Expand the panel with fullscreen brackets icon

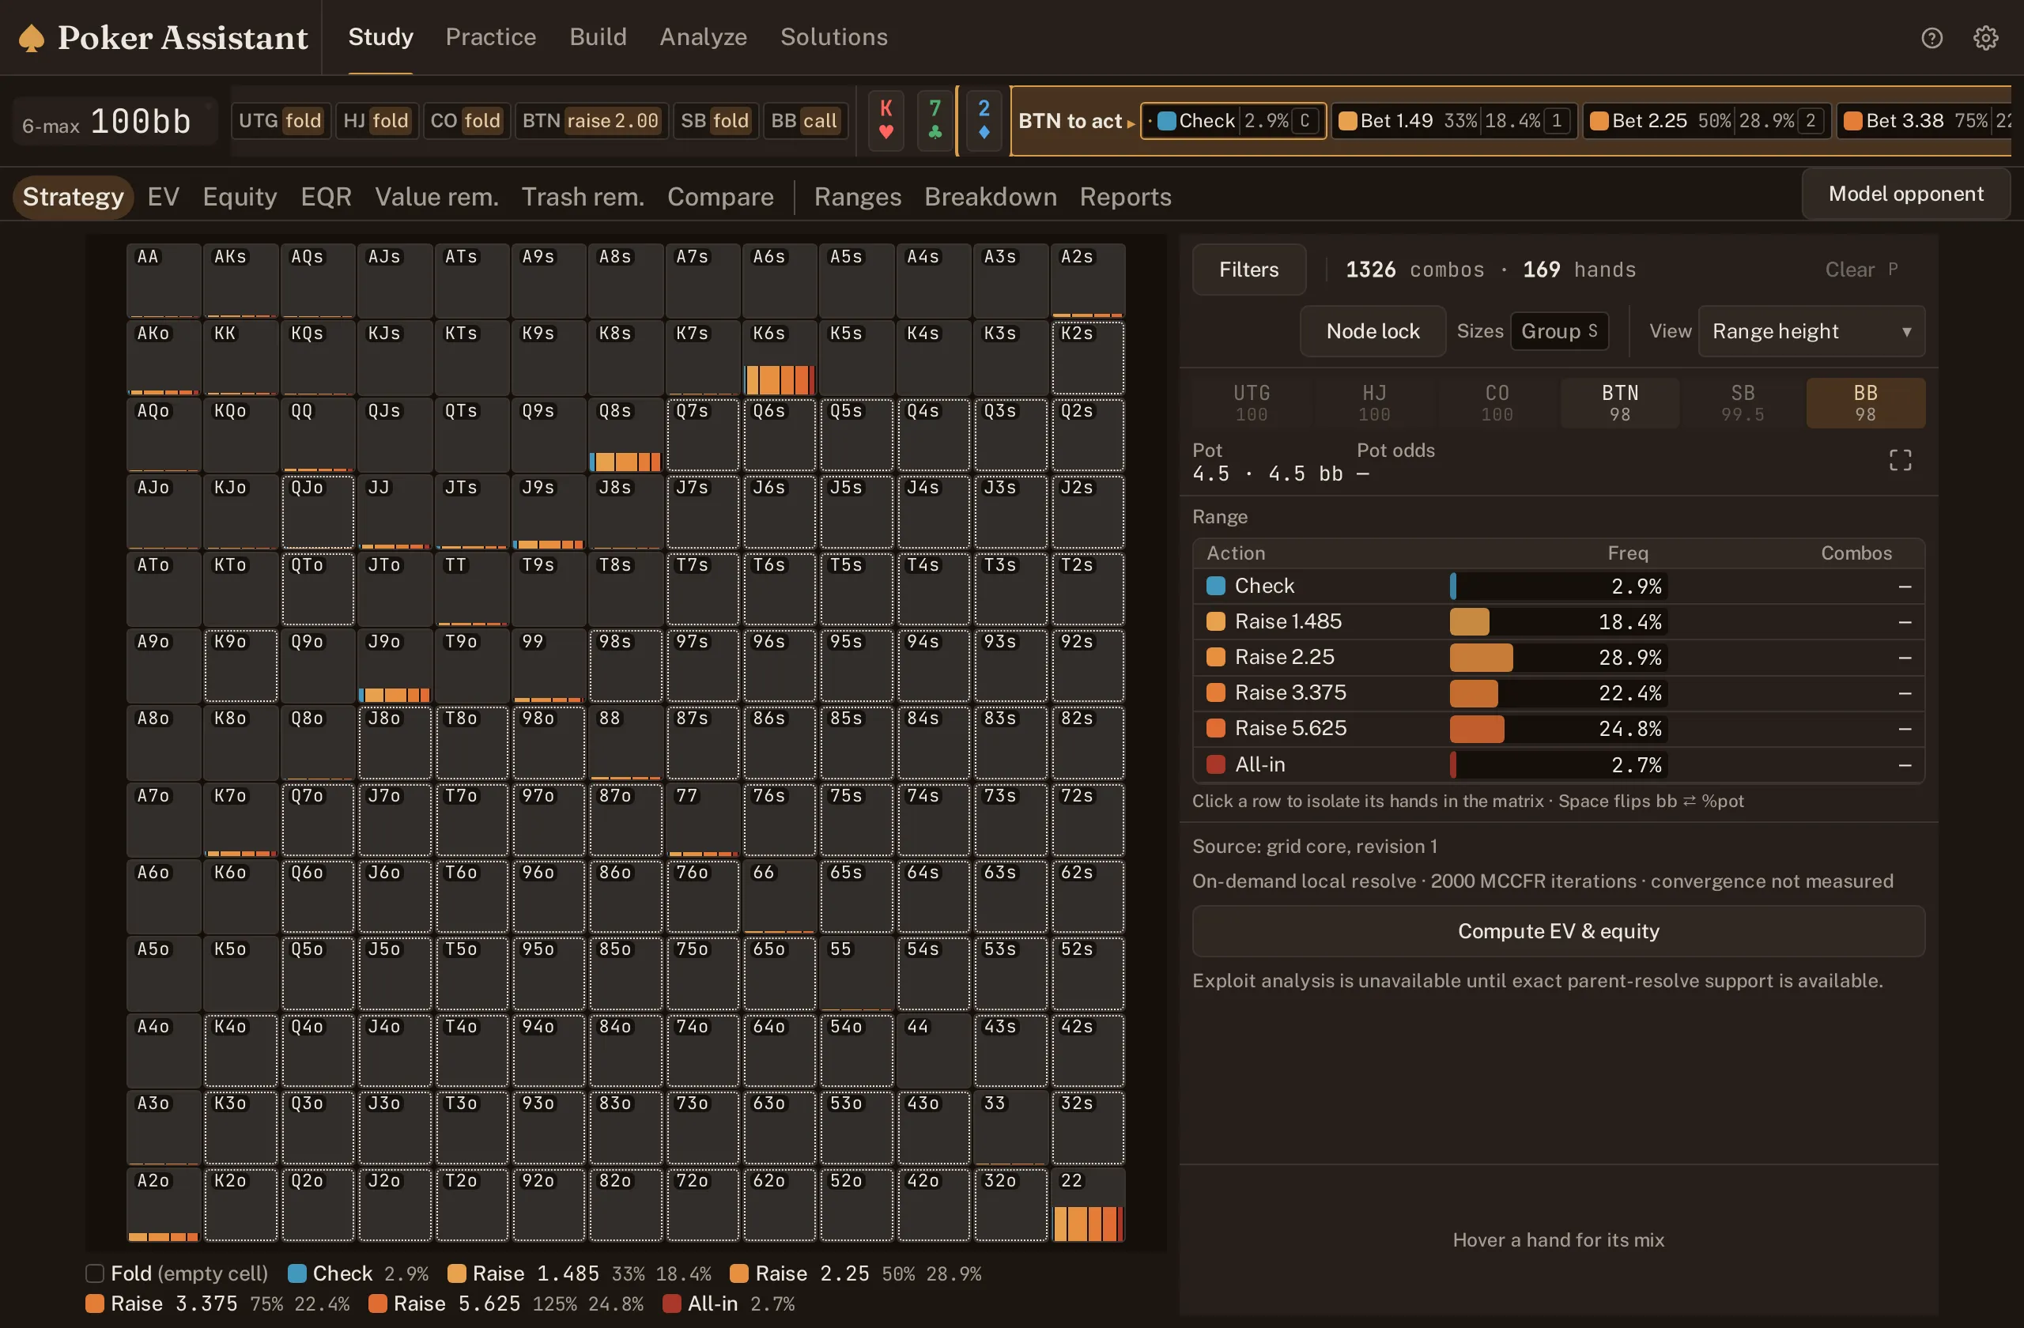coord(1900,460)
